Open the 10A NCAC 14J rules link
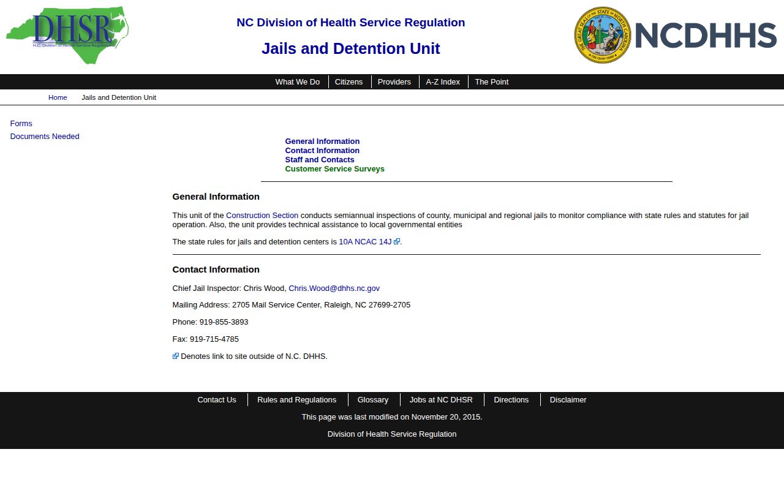 (365, 242)
